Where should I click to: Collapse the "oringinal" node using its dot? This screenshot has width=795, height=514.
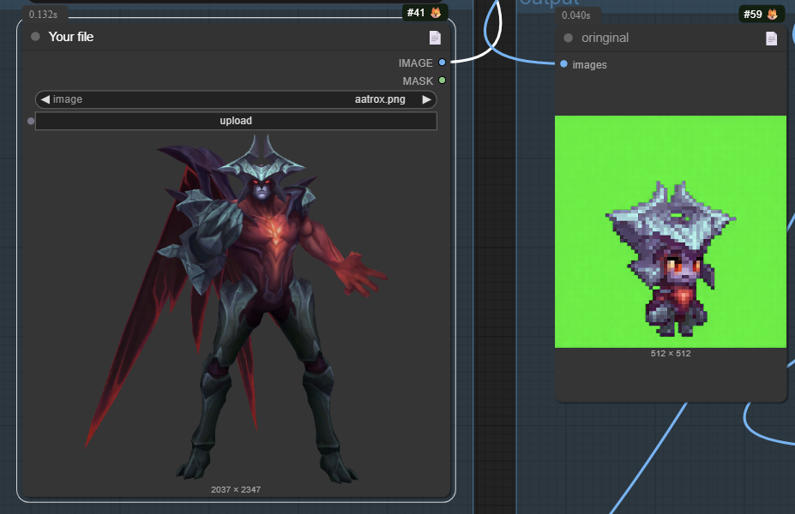[x=568, y=38]
